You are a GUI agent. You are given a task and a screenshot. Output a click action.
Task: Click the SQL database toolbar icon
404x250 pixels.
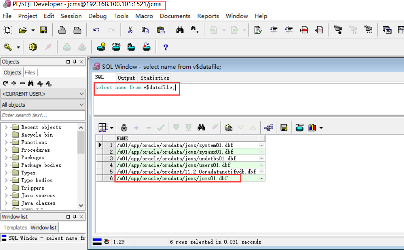116,47
